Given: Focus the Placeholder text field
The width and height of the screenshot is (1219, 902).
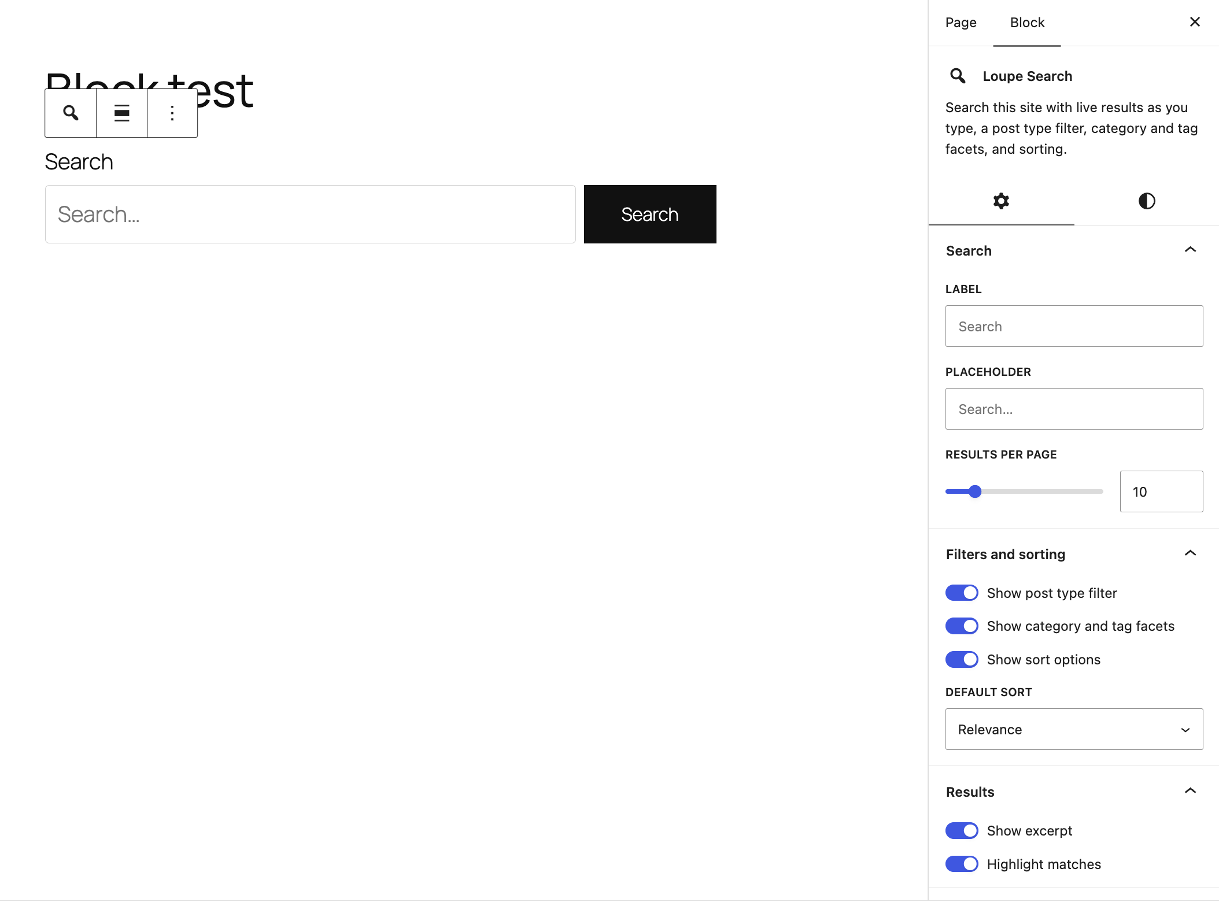Looking at the screenshot, I should (x=1074, y=409).
